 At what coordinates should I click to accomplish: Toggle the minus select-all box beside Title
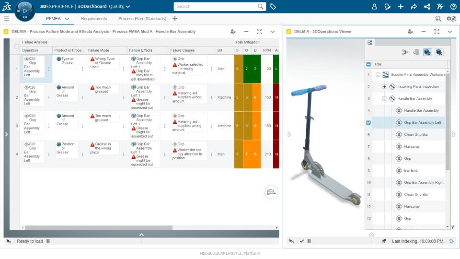(x=368, y=64)
